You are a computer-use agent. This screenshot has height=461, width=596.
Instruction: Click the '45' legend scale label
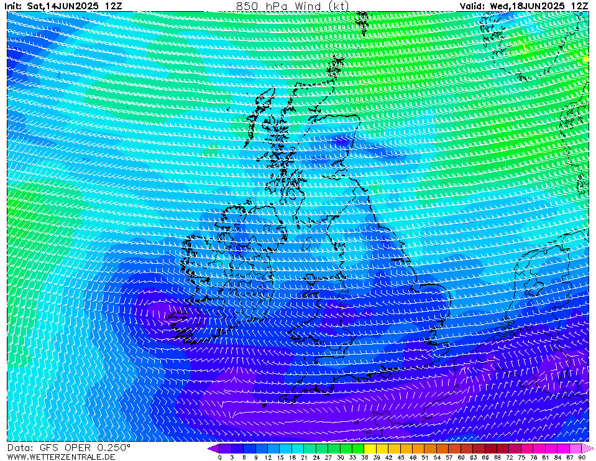pyautogui.click(x=401, y=457)
